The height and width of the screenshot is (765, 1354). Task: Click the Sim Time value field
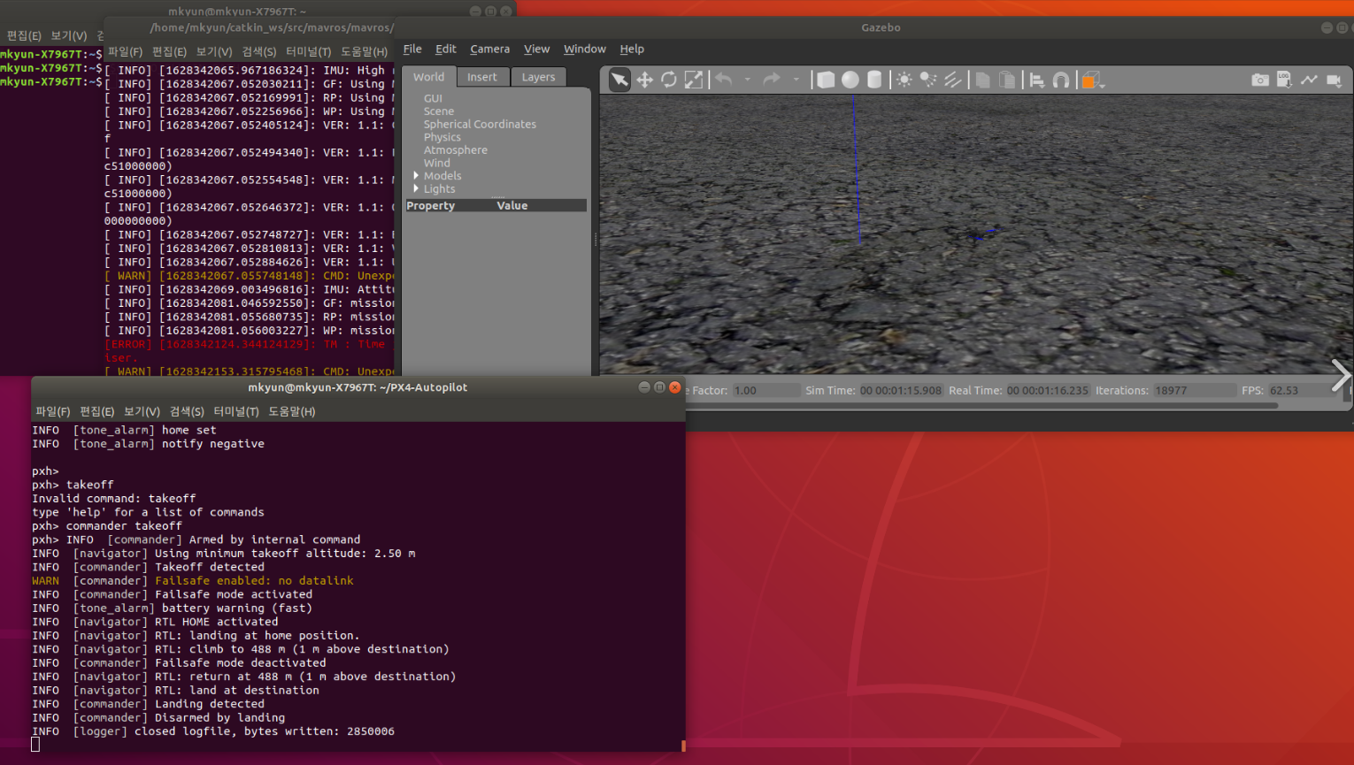coord(901,390)
